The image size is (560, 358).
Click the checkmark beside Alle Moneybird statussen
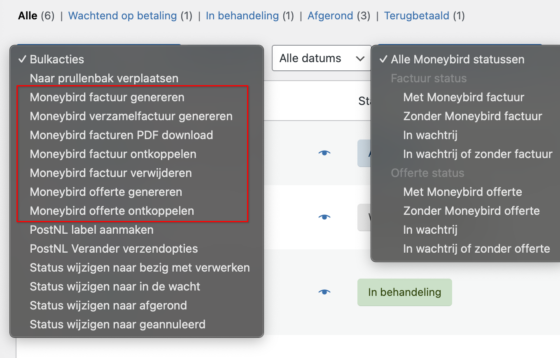(x=383, y=59)
